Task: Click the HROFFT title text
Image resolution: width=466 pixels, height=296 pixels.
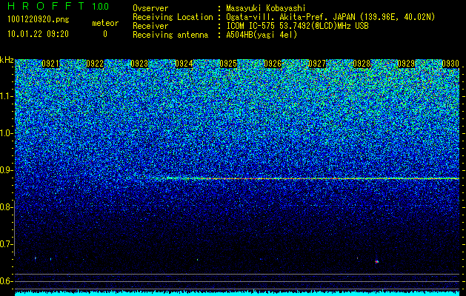Action: click(x=46, y=6)
